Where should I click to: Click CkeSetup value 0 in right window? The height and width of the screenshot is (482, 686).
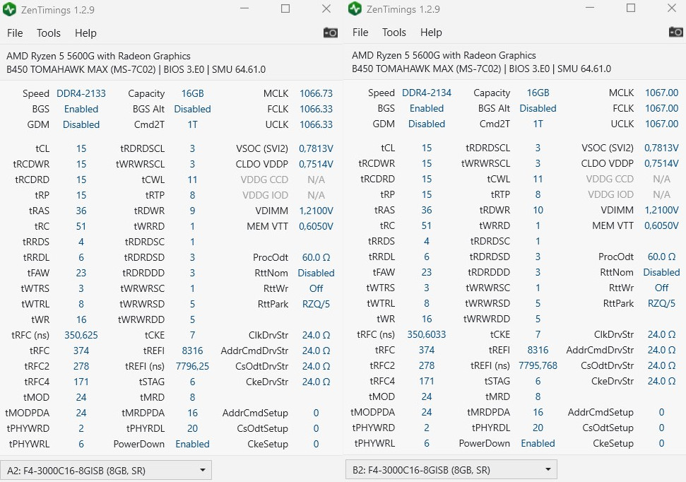tap(661, 443)
